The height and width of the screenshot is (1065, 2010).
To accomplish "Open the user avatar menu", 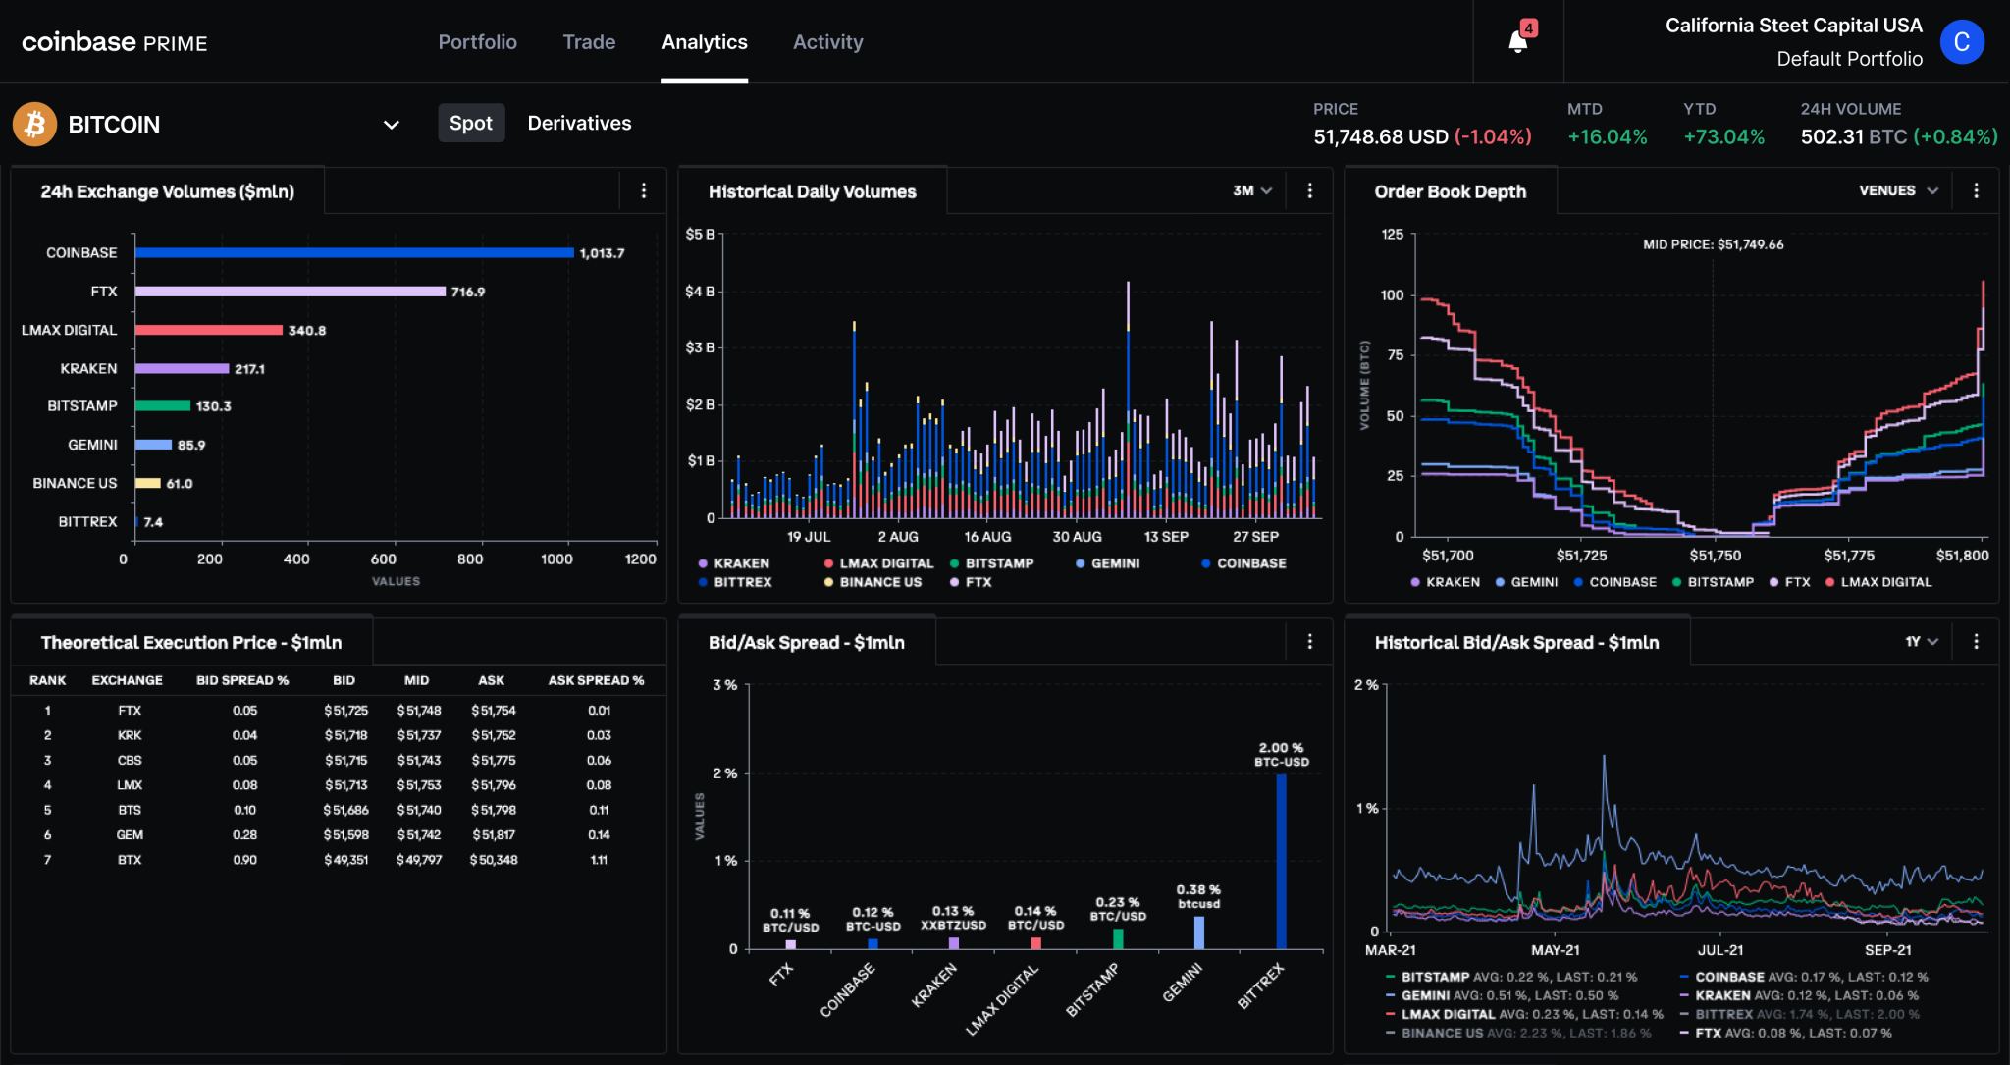I will pos(1962,42).
